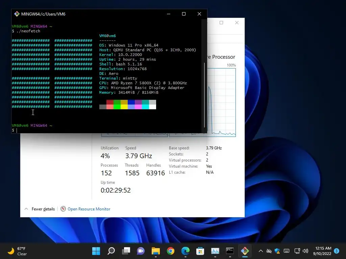Switch to the Command Prompt taskbar icon
346x259 pixels.
pyautogui.click(x=230, y=251)
